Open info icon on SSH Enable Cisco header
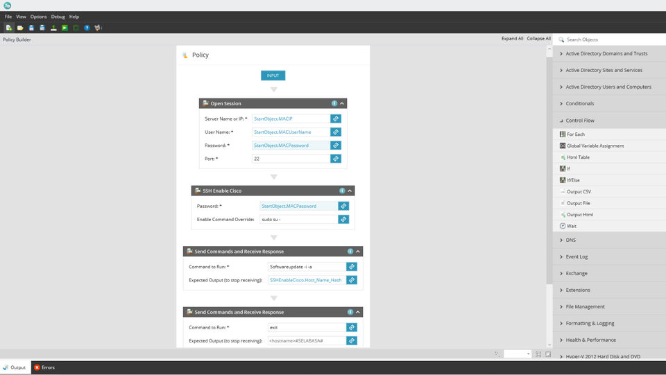 342,191
